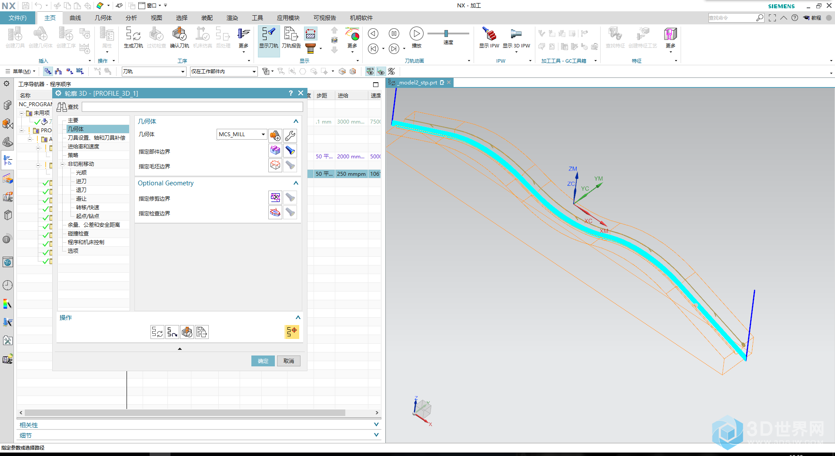Click Replay icon in dialog 操作 section
835x456 pixels.
(172, 332)
